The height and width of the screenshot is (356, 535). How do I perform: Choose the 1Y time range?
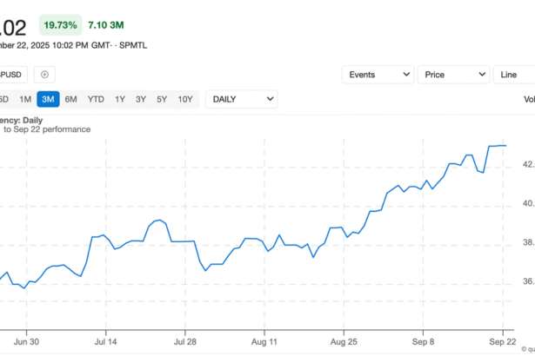coord(120,99)
